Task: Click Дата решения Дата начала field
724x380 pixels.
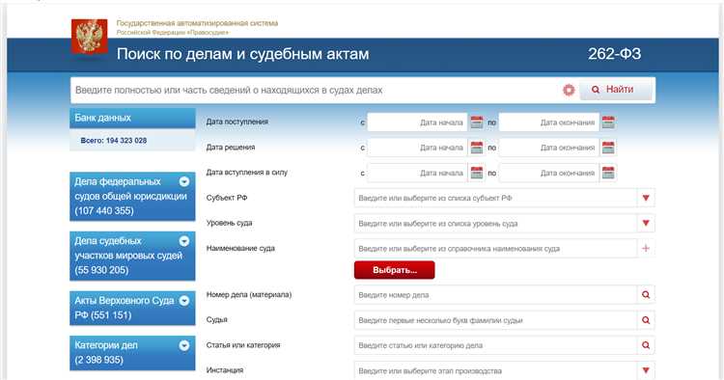Action: 417,148
